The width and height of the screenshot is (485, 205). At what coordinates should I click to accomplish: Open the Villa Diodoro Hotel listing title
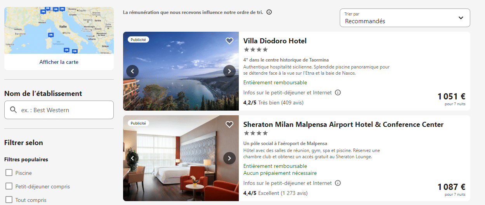click(x=275, y=41)
